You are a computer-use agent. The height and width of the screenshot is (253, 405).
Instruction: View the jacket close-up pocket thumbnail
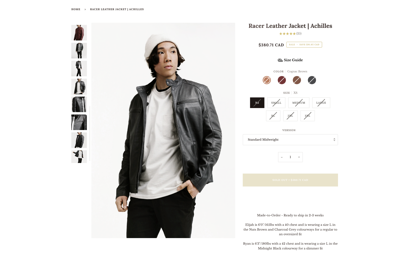click(x=79, y=122)
